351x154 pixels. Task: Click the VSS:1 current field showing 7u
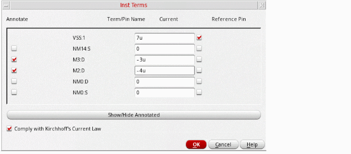[164, 37]
